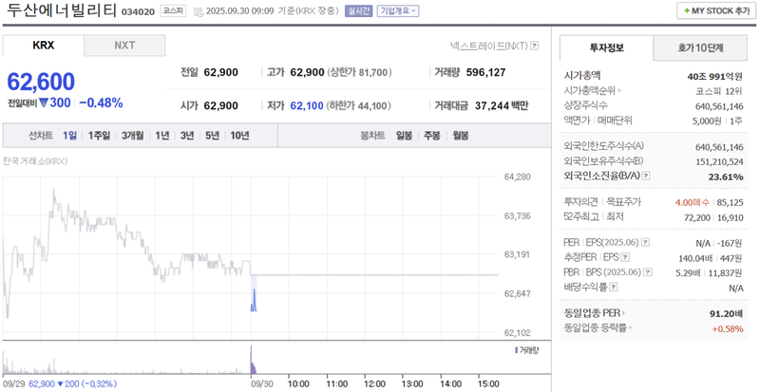Show the 월봉 candlestick chart
The height and width of the screenshot is (392, 760).
coord(461,136)
